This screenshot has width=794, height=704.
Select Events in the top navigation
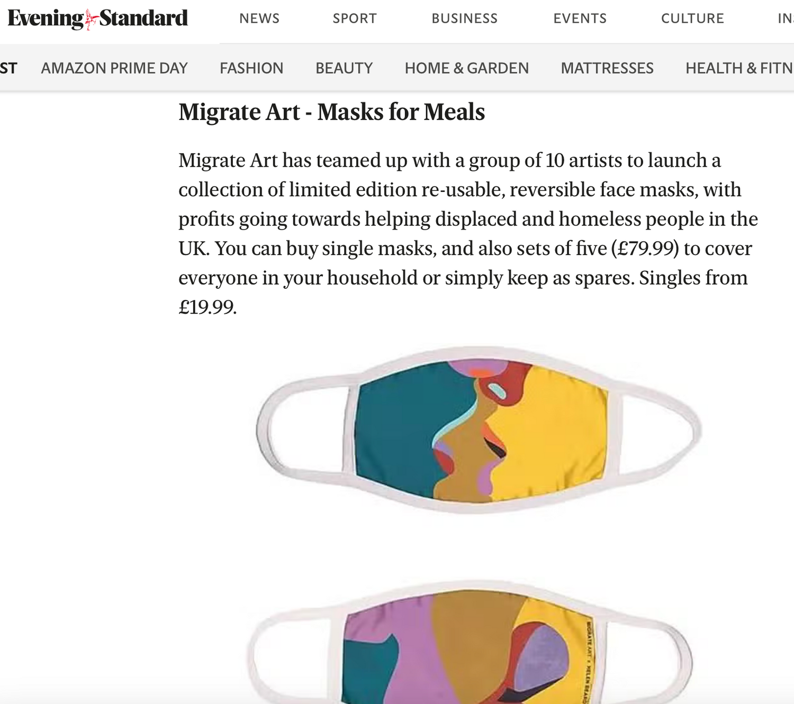point(580,19)
